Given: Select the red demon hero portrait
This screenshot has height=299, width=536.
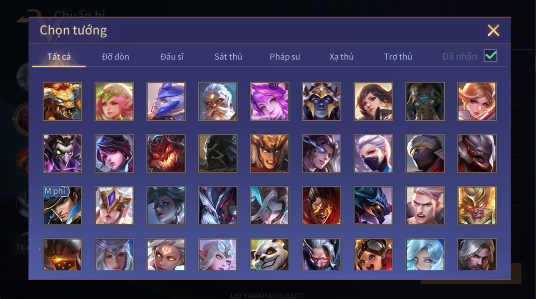Looking at the screenshot, I should [166, 154].
